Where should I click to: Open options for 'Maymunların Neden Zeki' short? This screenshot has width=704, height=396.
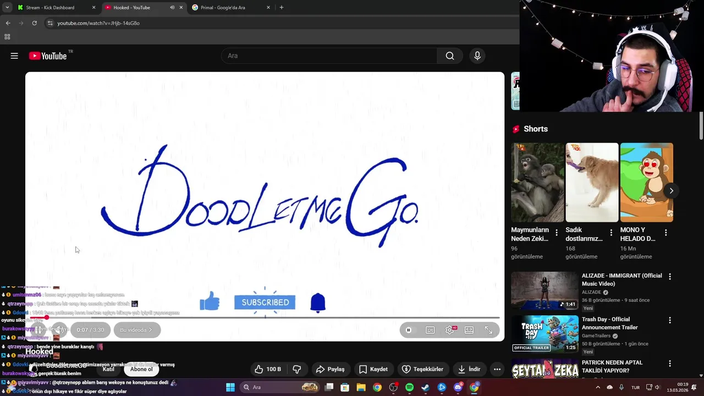click(x=557, y=233)
